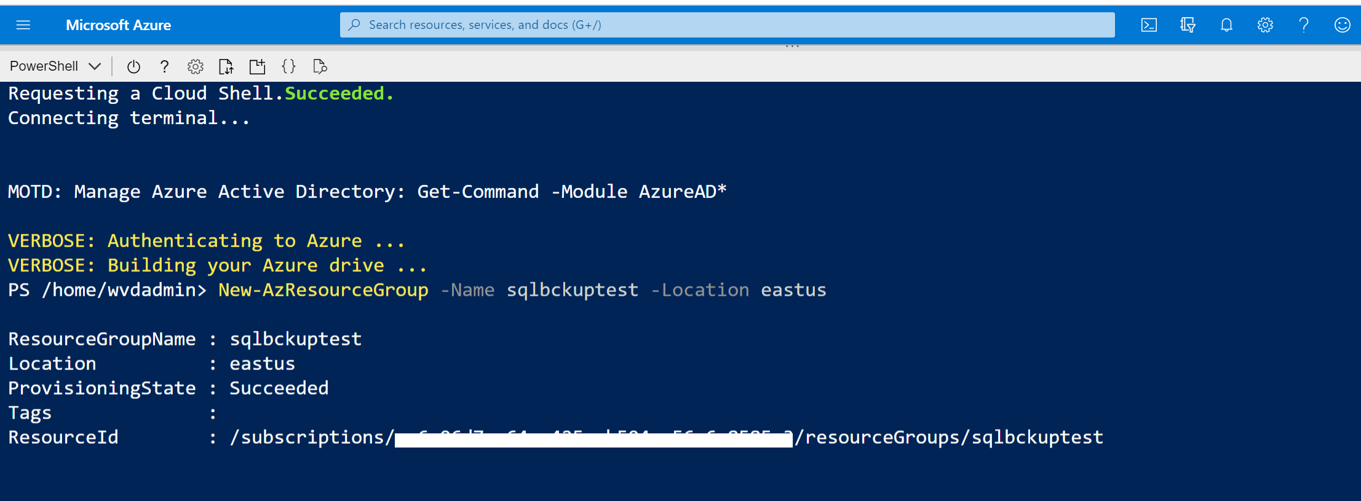The image size is (1361, 501).
Task: Open a new Cloud Shell session
Action: click(257, 66)
